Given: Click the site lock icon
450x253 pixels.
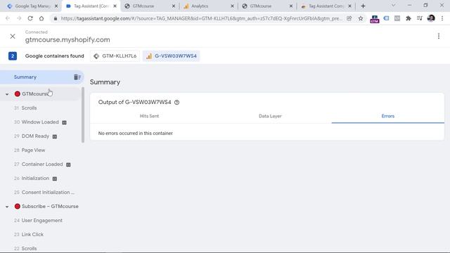Looking at the screenshot, I should (56, 18).
